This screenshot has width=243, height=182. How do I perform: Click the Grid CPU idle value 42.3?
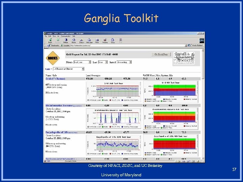tap(184, 79)
